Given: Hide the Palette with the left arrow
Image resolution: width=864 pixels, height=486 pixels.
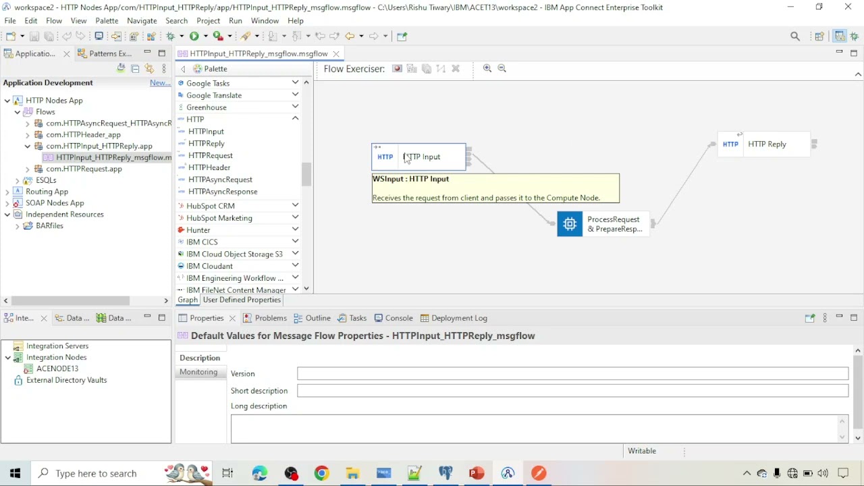Looking at the screenshot, I should tap(183, 69).
